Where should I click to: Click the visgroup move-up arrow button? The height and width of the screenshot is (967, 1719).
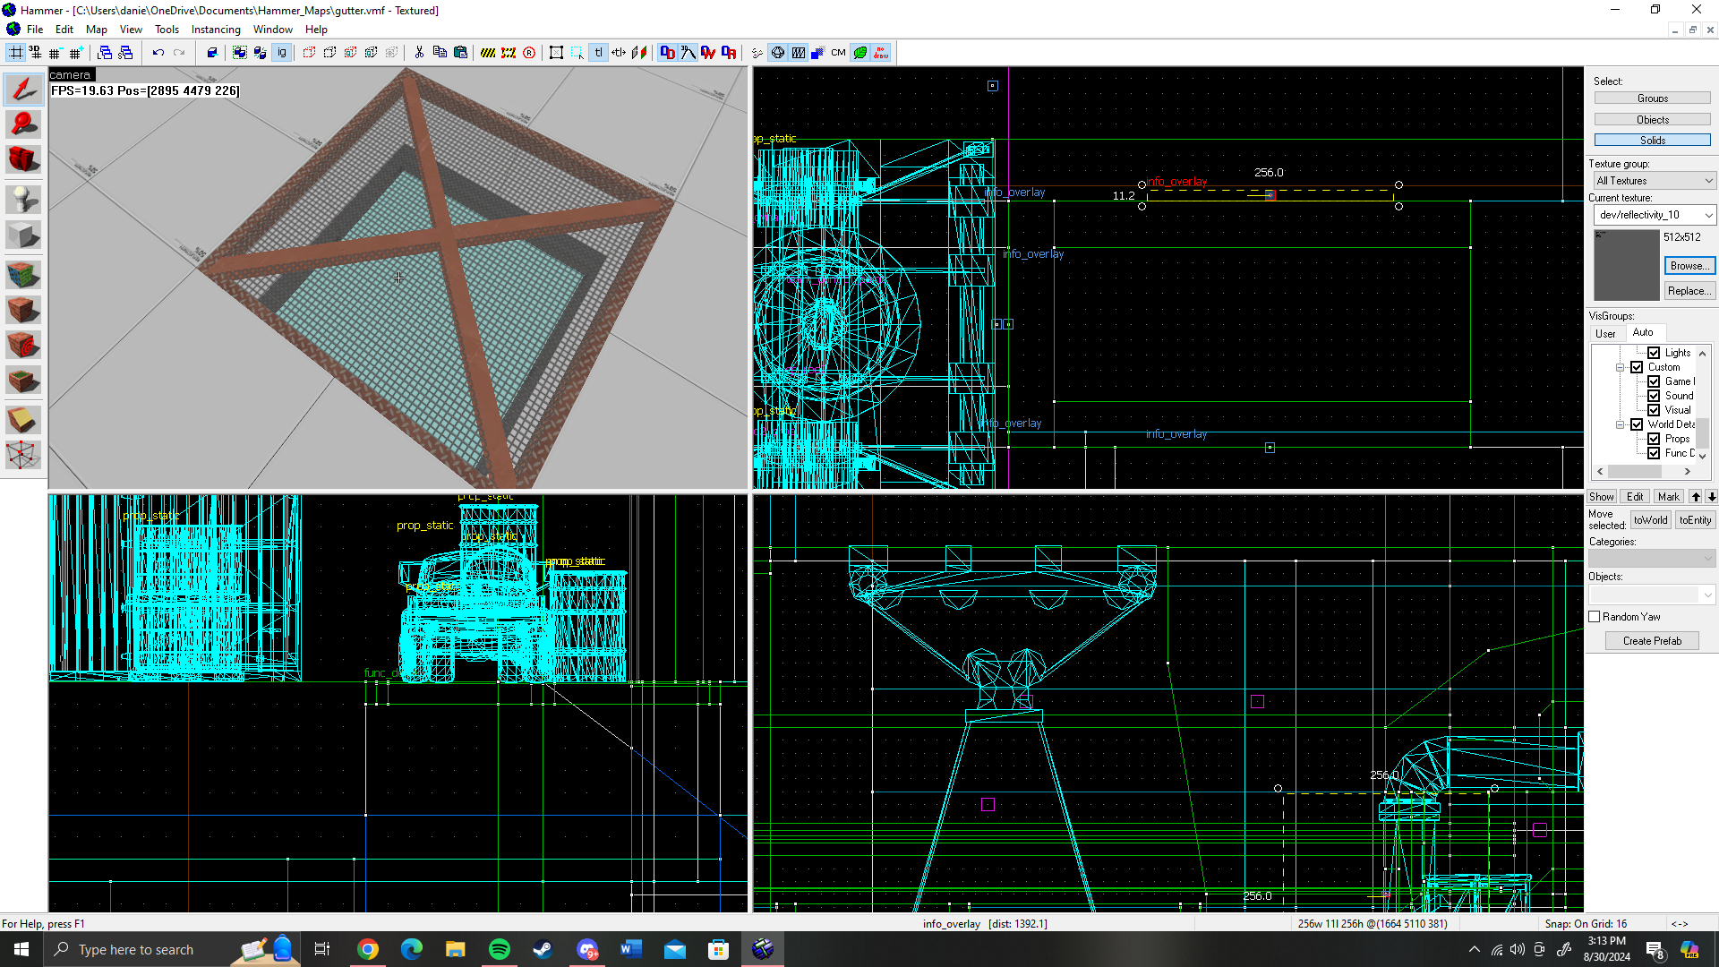[x=1696, y=497]
